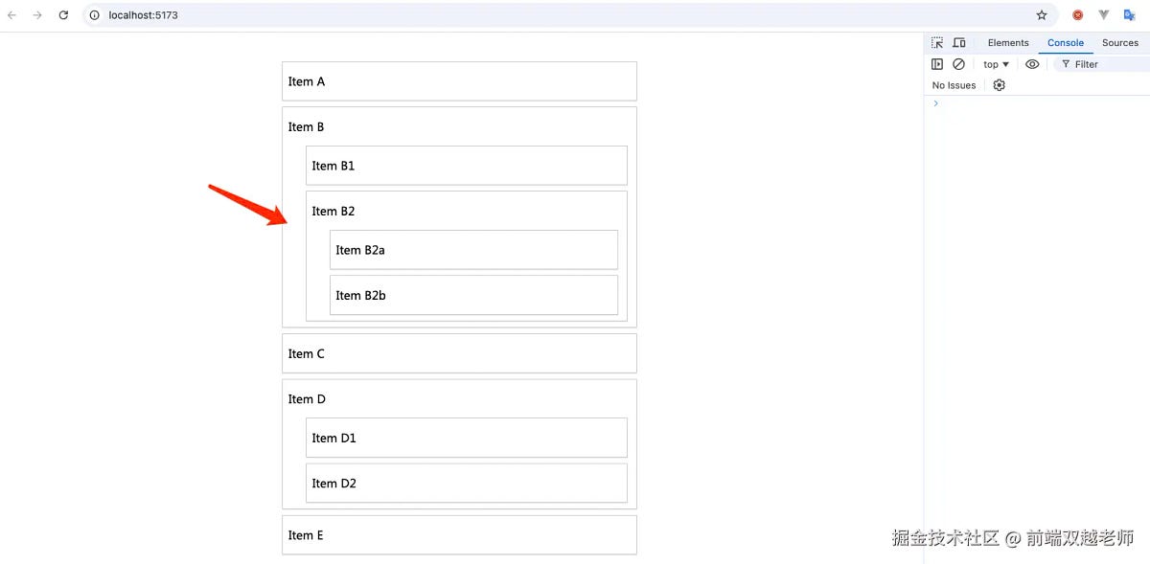Clear the console output

tap(959, 63)
